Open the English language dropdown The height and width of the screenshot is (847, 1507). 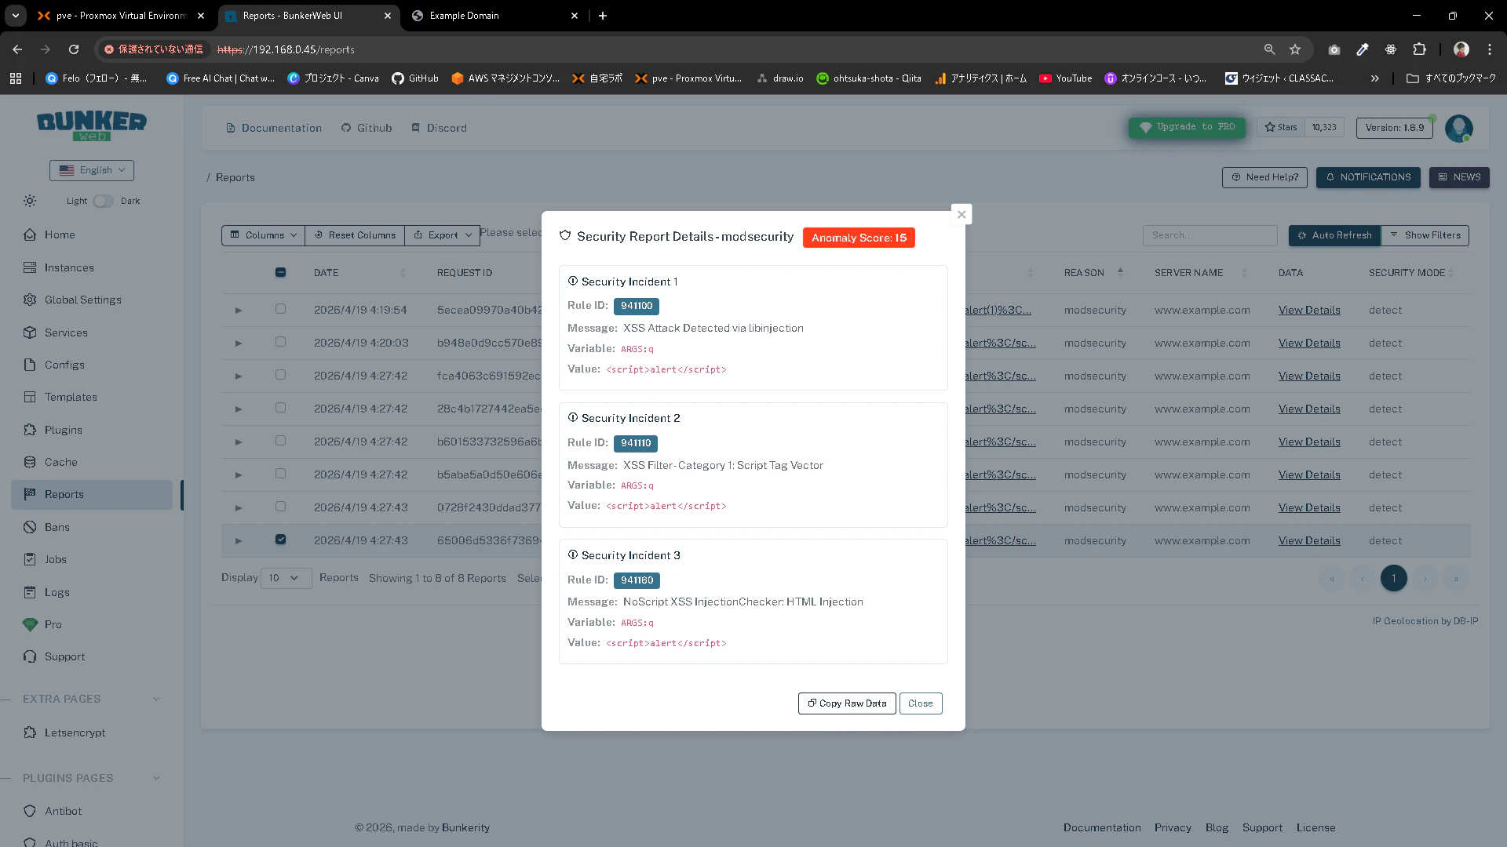[x=92, y=170]
